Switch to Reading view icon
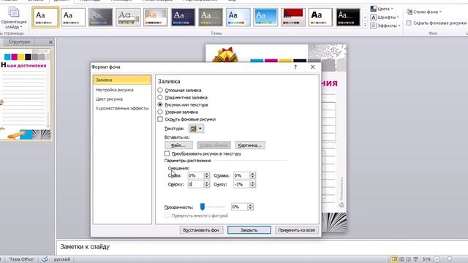This screenshot has width=468, height=263. click(x=409, y=259)
